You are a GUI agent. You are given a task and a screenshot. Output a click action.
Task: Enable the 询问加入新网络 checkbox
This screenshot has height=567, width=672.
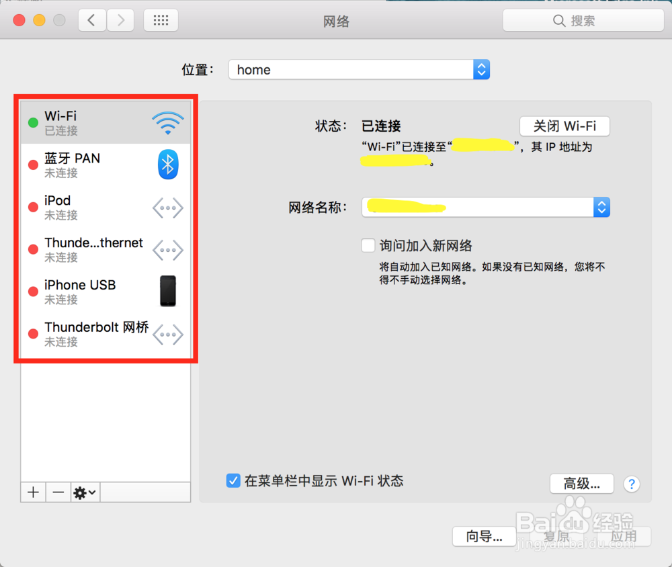368,246
